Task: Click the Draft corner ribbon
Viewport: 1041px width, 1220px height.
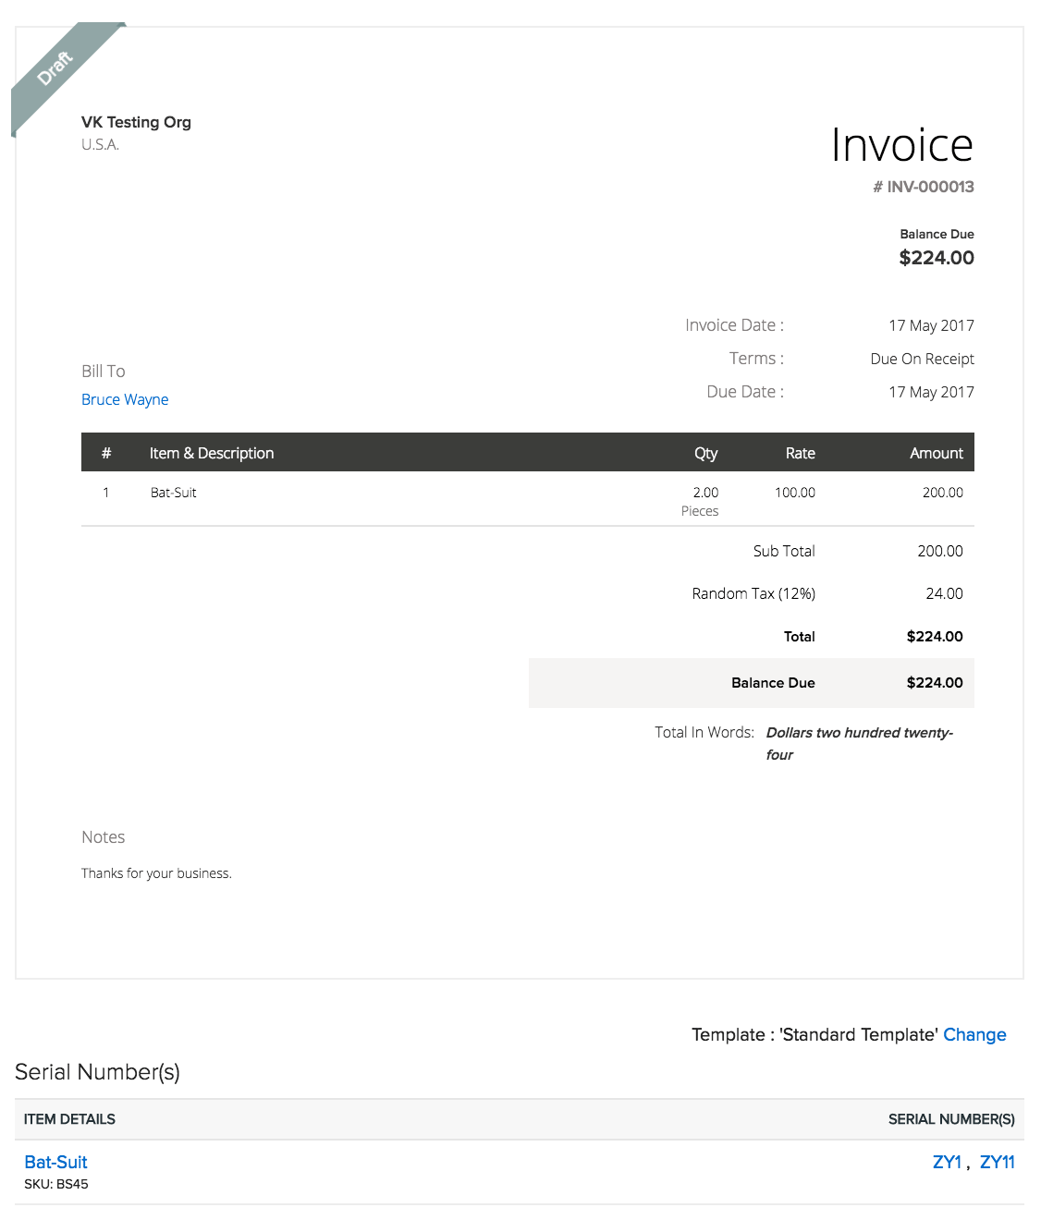Action: (55, 68)
